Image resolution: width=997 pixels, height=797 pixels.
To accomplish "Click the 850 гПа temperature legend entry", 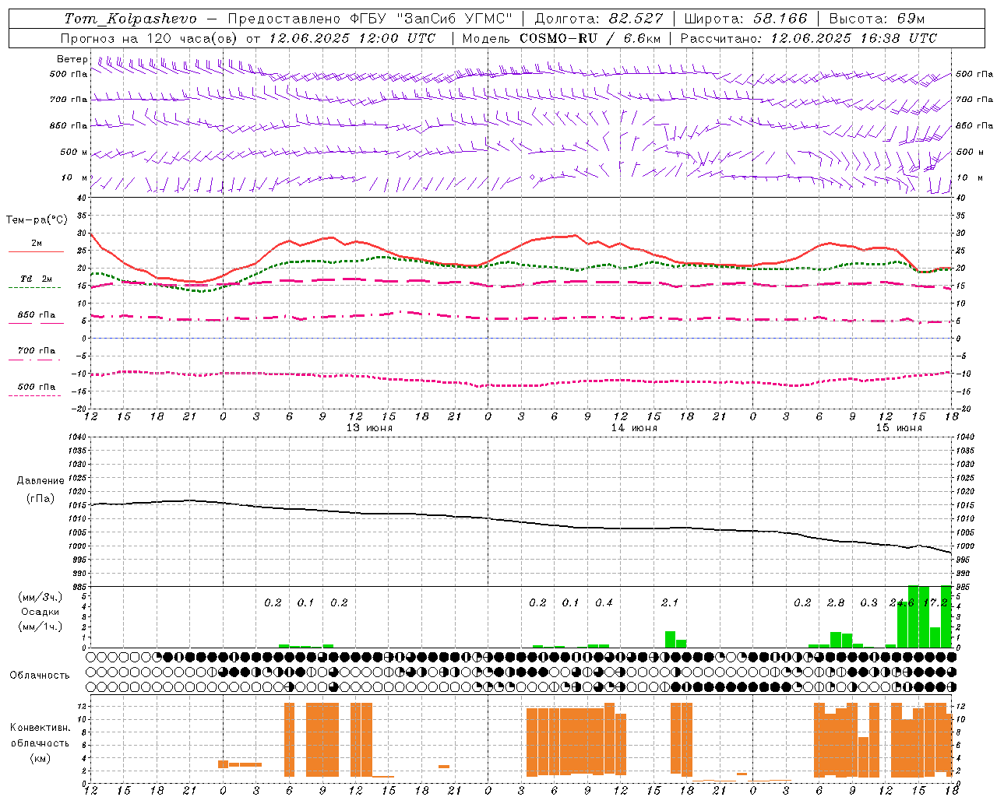I will click(x=37, y=315).
